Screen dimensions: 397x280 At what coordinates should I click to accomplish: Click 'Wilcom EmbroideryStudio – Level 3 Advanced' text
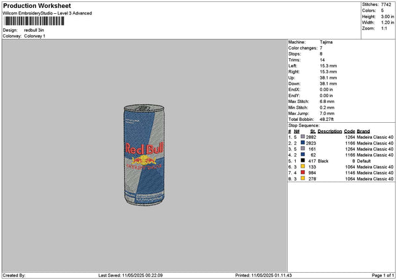[48, 13]
